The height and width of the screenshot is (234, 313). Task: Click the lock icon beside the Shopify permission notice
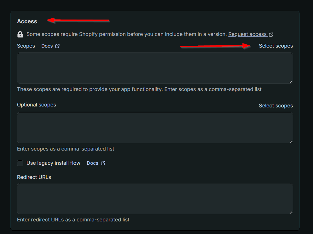[20, 34]
